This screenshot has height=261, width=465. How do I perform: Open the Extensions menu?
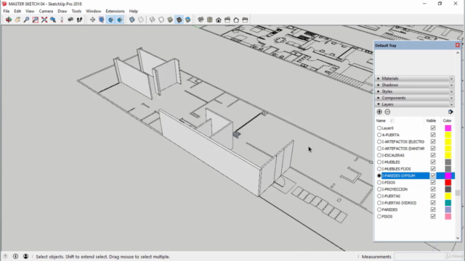115,12
